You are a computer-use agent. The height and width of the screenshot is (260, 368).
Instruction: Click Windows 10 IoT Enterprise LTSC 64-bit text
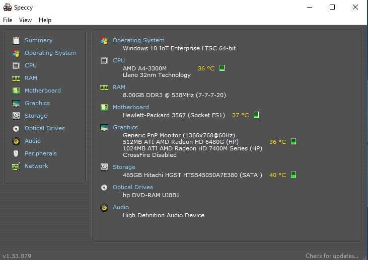(179, 48)
